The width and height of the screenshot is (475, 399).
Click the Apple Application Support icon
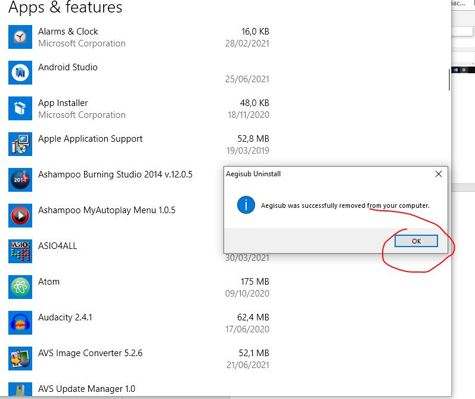pyautogui.click(x=20, y=144)
